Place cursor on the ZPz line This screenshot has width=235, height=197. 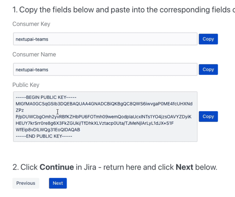coord(20,110)
